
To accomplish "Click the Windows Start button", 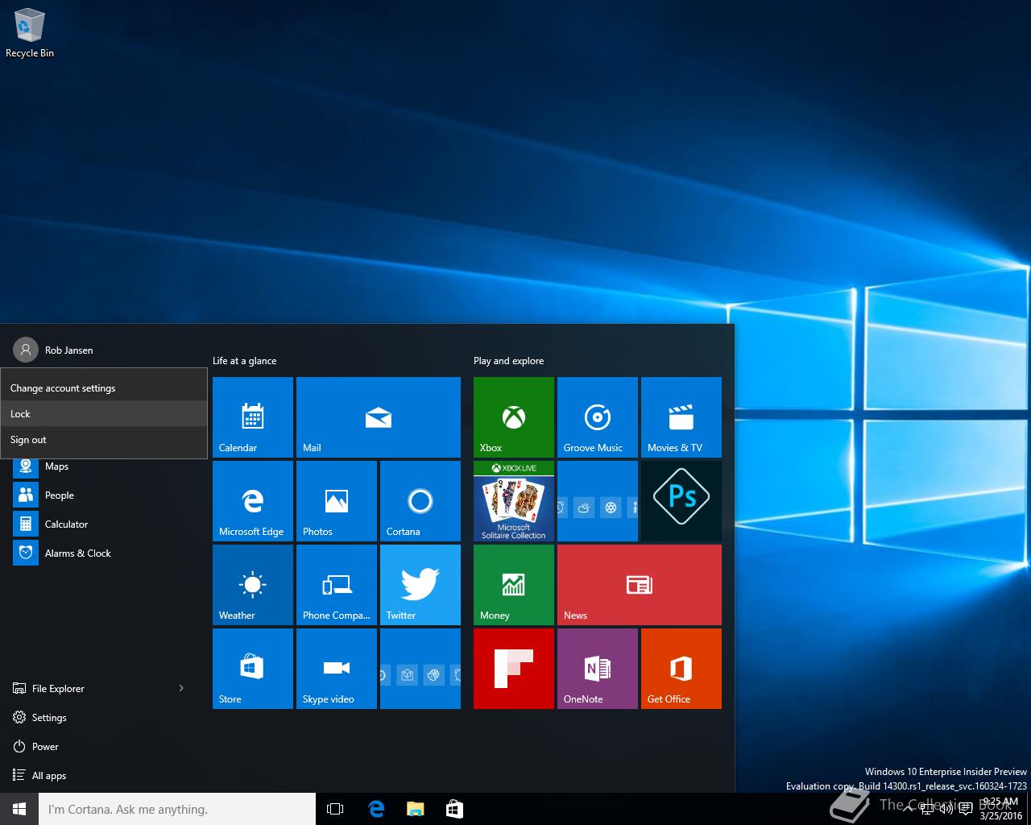I will click(x=19, y=809).
